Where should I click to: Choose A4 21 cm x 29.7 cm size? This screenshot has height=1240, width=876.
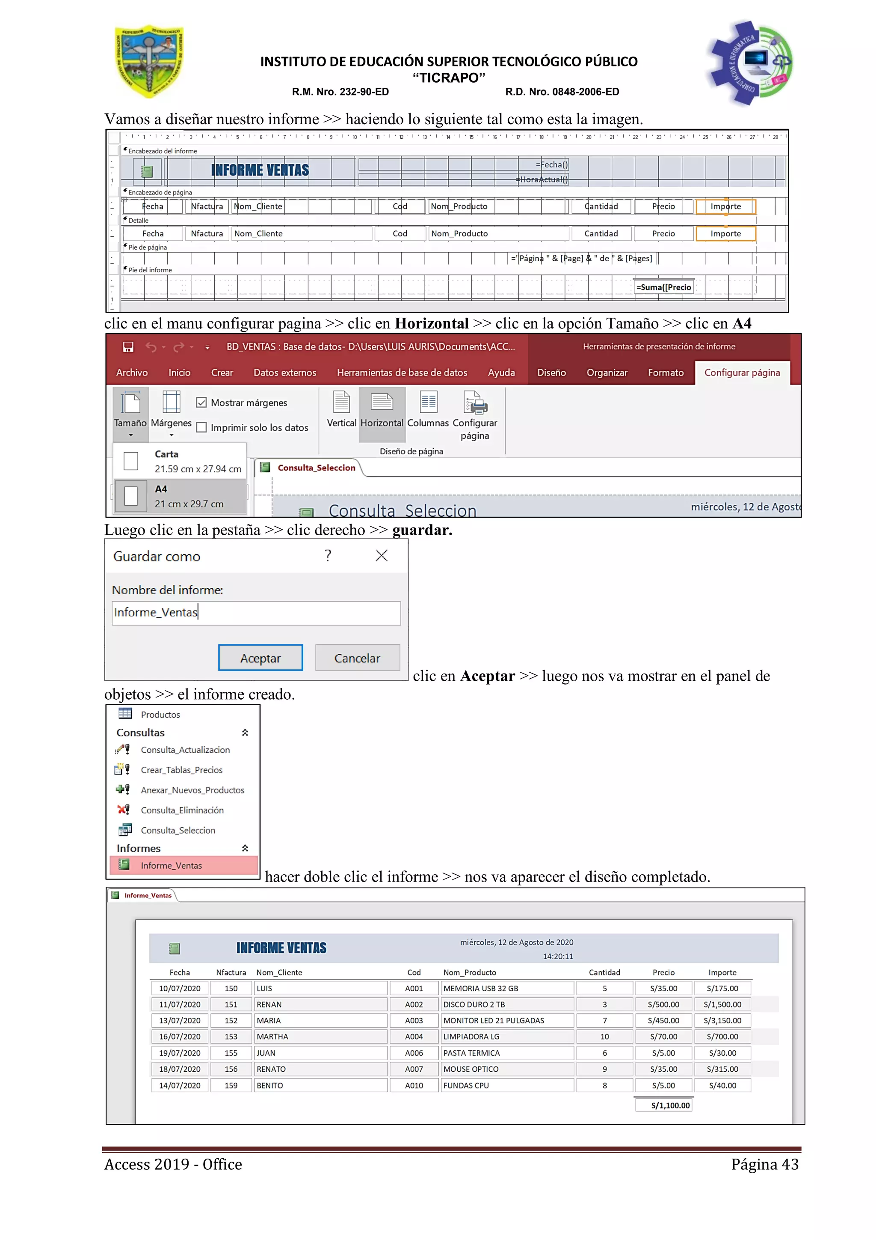coord(180,496)
